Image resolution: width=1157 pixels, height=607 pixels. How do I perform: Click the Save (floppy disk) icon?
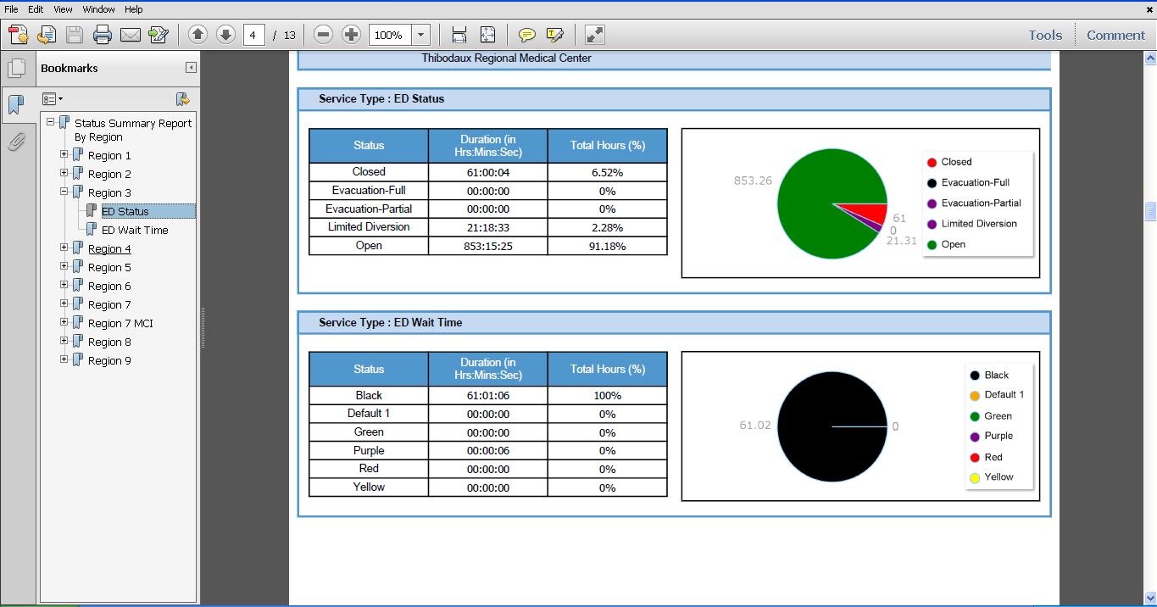tap(75, 35)
